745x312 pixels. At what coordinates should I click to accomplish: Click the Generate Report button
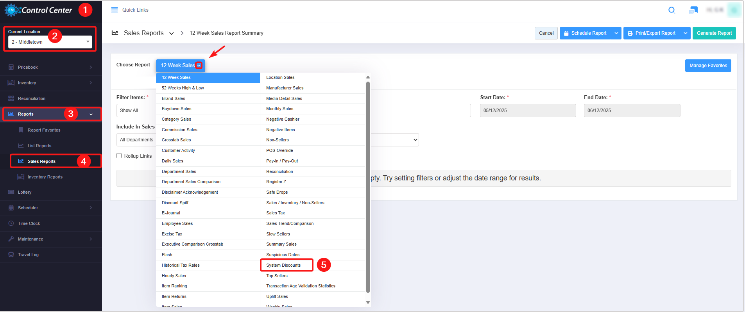click(714, 33)
